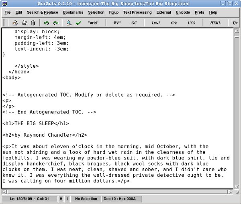Image resolution: width=241 pixels, height=204 pixels.
Task: Click the line starting "clocks on them."
Action: click(114, 170)
